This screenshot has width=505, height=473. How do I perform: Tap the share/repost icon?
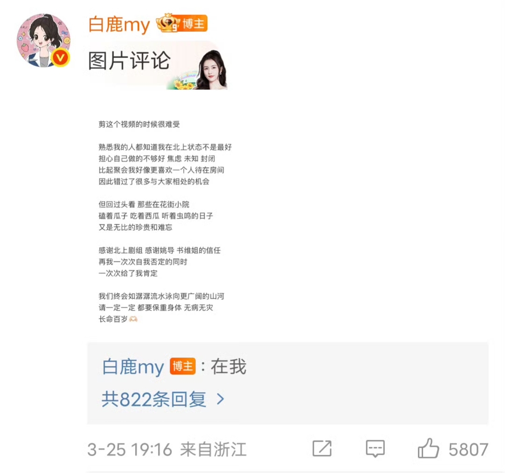322,448
